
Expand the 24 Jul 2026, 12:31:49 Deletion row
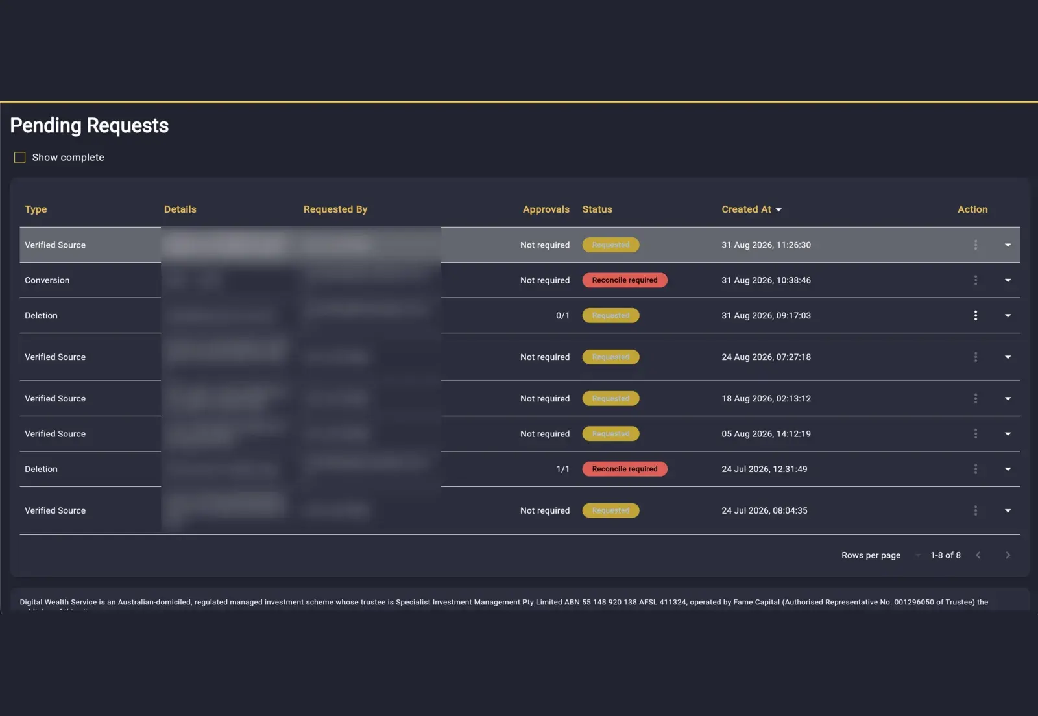(1008, 469)
